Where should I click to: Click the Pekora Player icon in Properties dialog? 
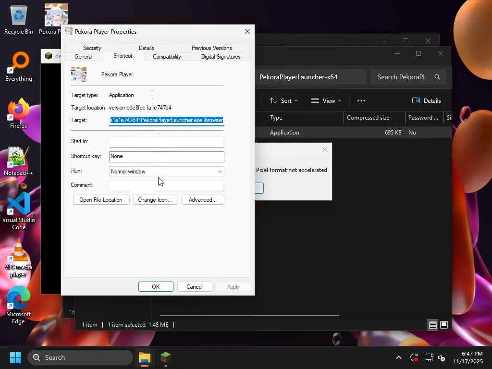click(x=79, y=74)
